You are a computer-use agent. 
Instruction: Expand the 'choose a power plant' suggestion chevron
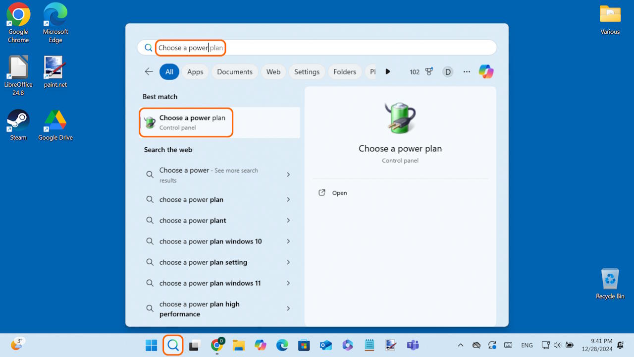point(288,221)
